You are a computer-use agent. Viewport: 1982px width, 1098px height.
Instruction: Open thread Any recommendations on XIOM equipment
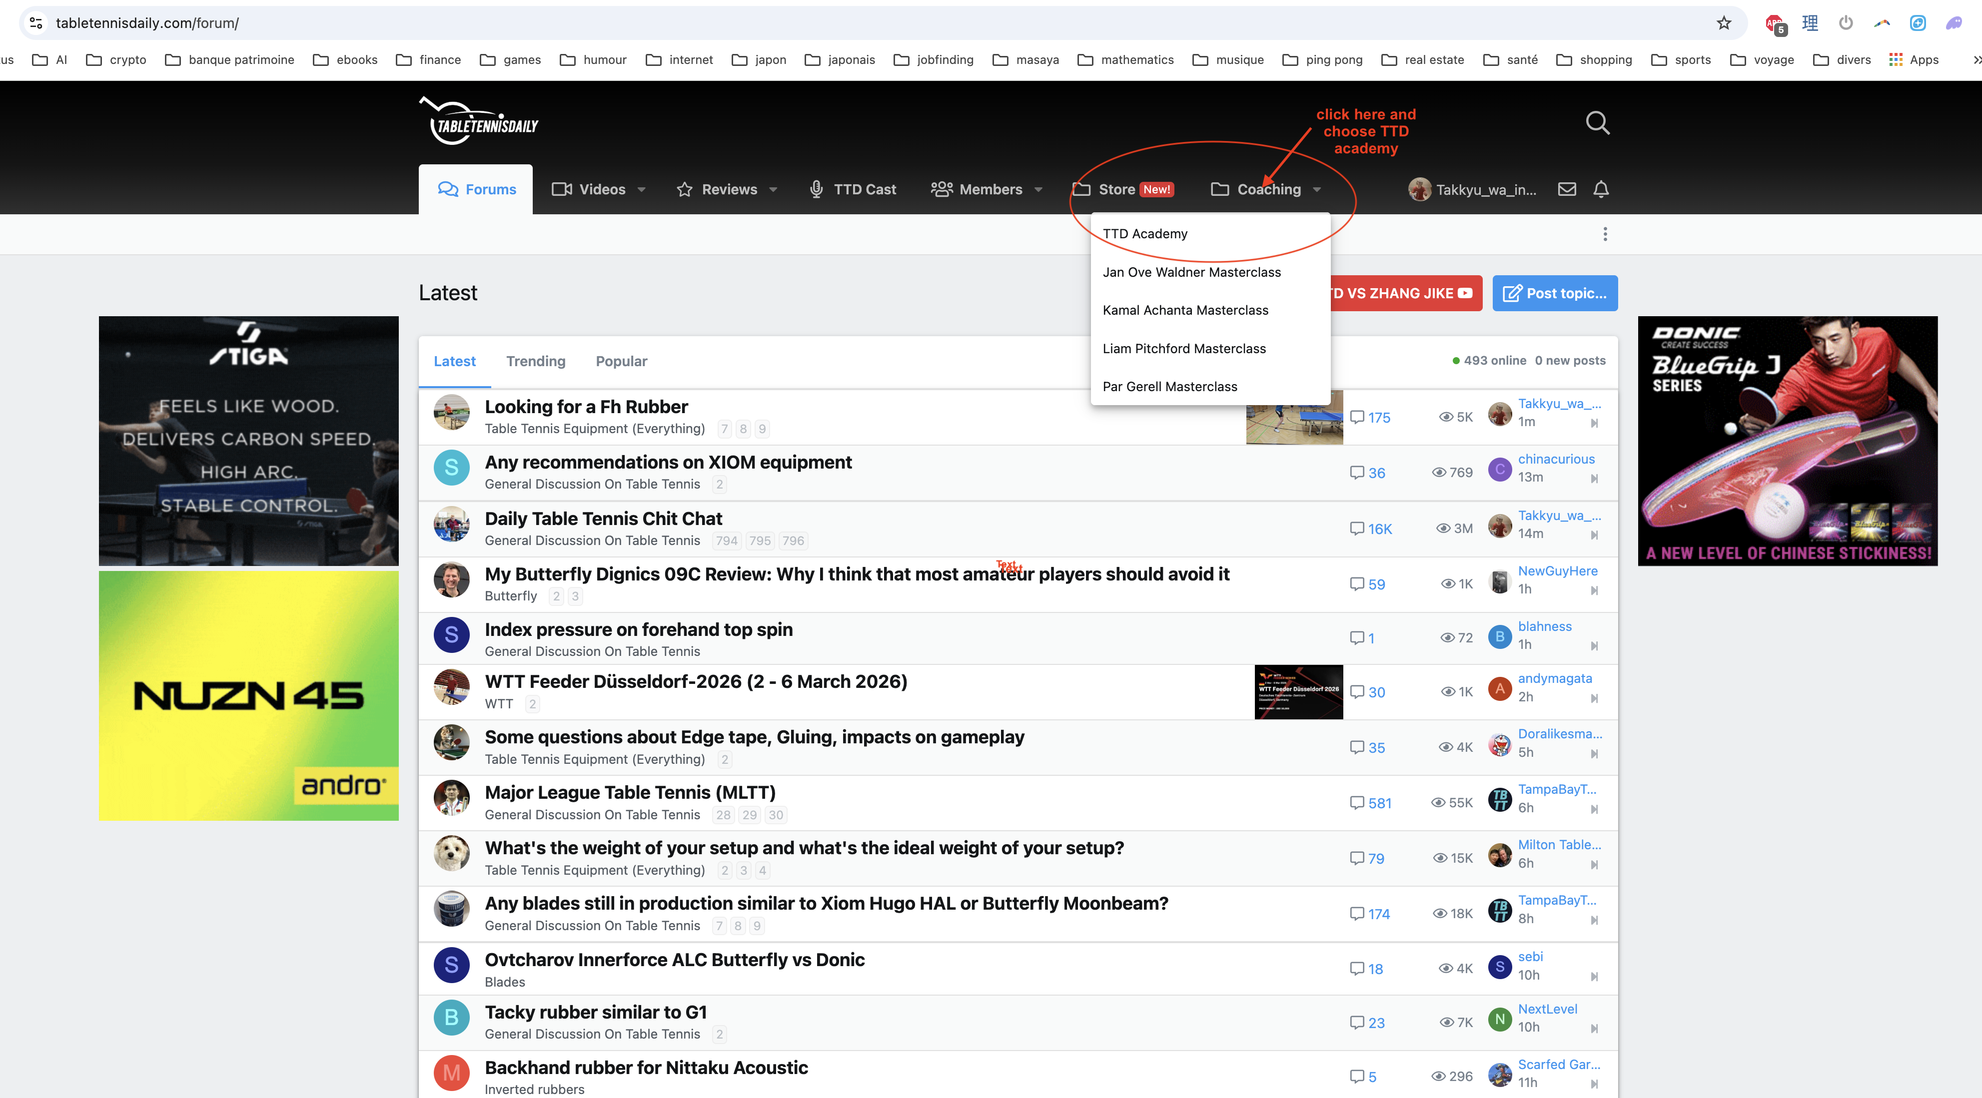(668, 462)
